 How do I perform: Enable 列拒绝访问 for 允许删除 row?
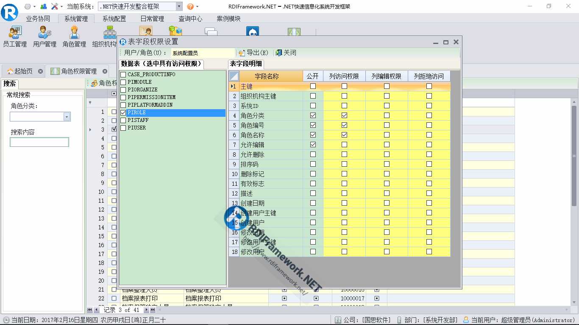click(x=429, y=154)
